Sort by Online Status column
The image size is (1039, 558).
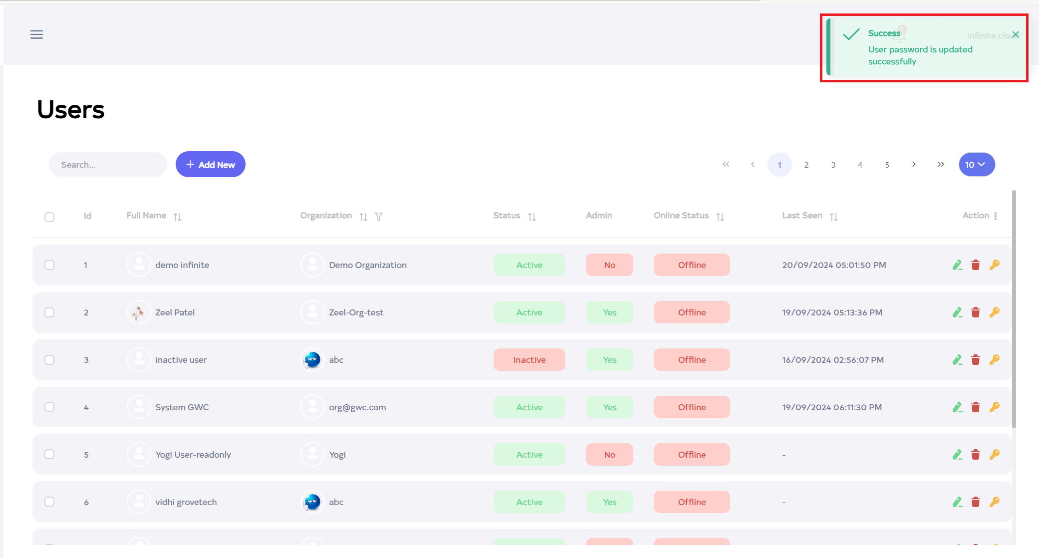click(x=720, y=217)
